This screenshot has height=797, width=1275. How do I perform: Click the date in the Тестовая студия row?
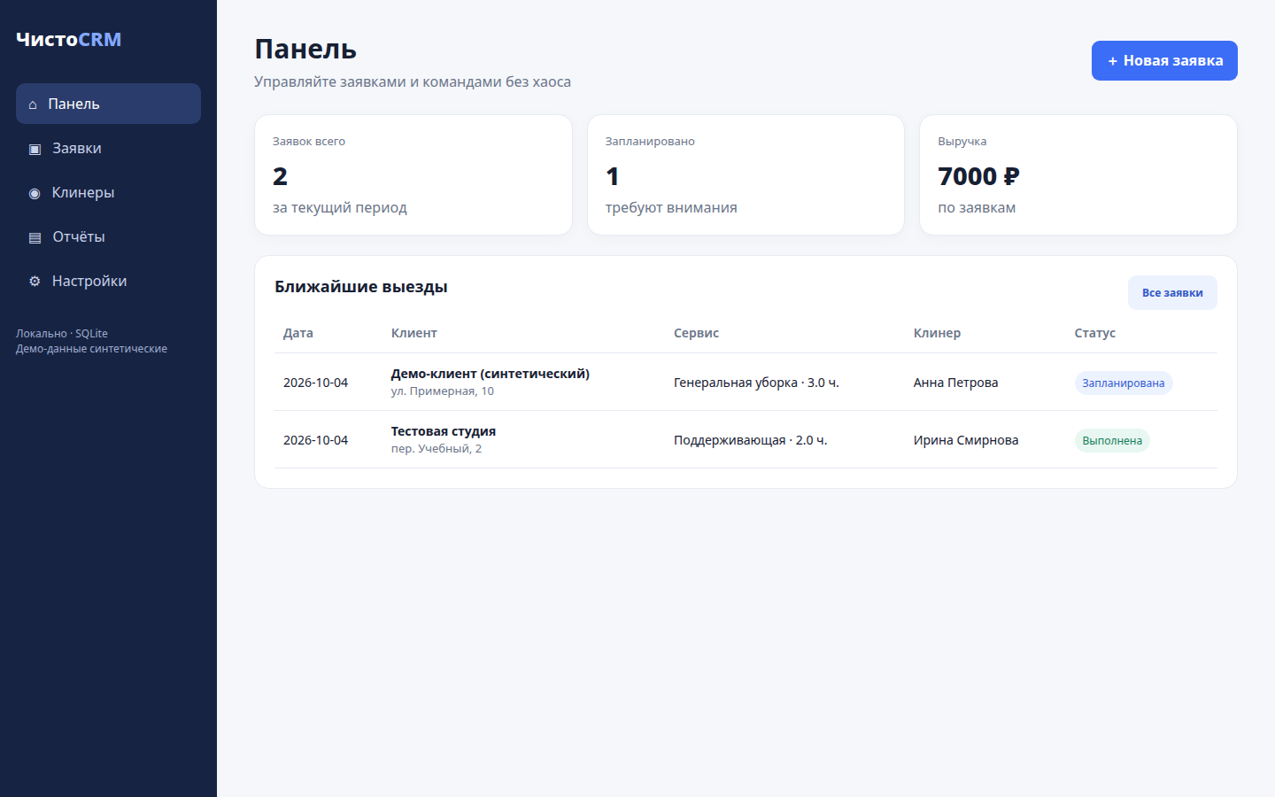pos(316,440)
